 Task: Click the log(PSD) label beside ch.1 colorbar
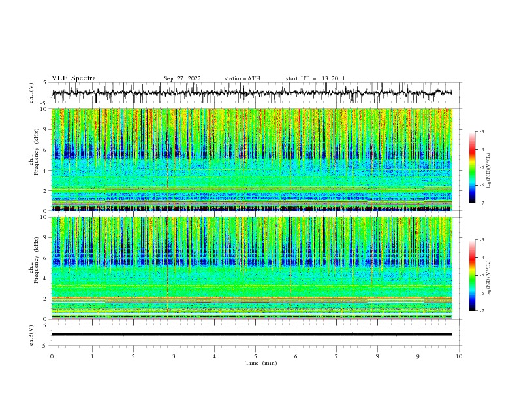(x=488, y=171)
